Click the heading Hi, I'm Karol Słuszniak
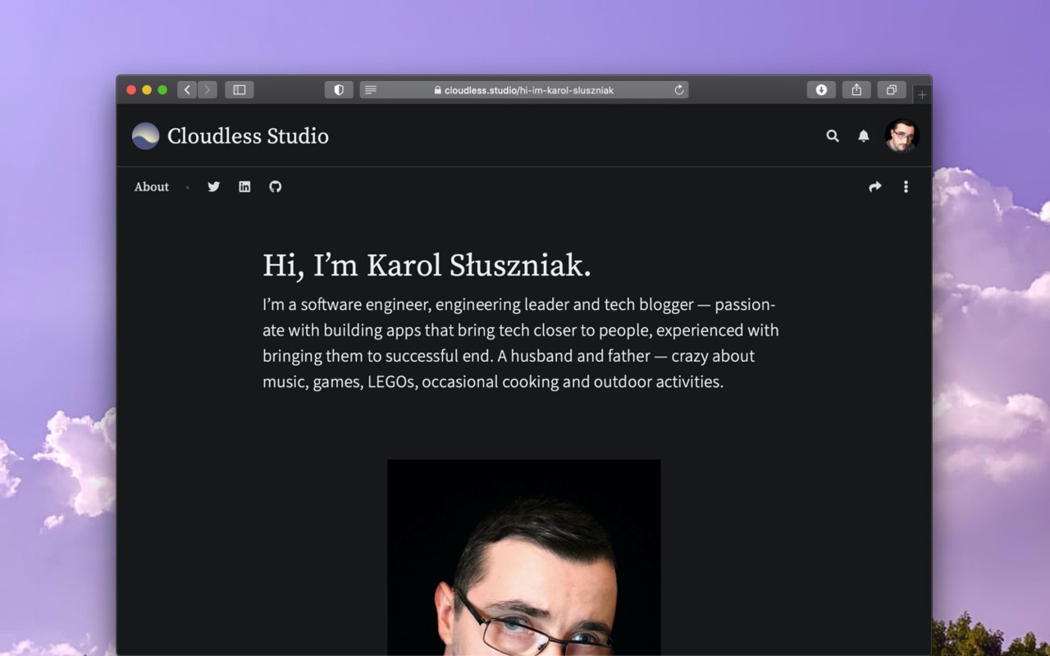Screen dimensions: 1050x656 click(427, 266)
